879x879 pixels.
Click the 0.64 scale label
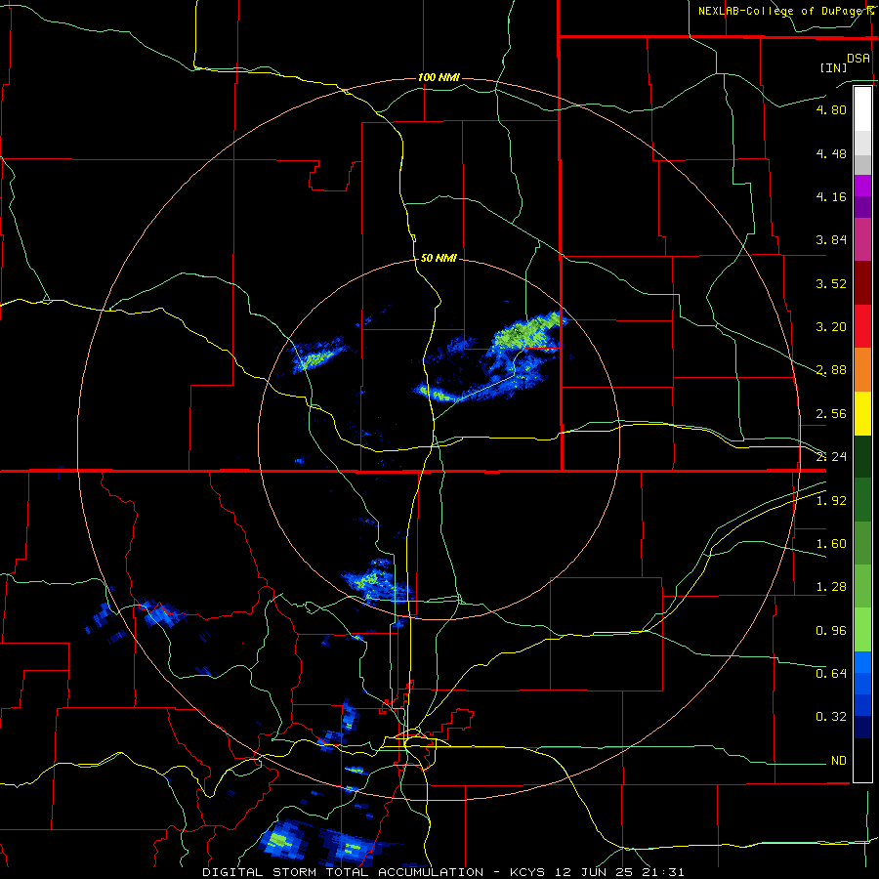831,673
